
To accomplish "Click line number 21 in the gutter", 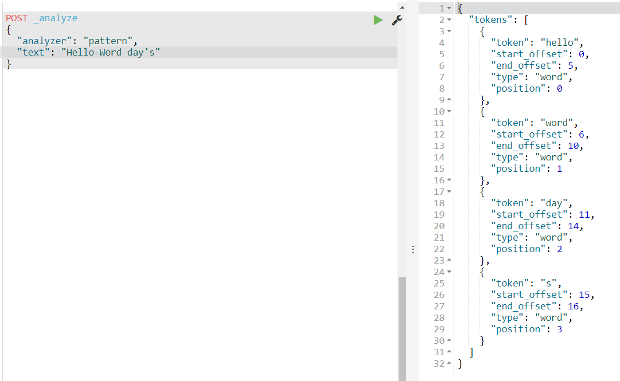I will (439, 237).
